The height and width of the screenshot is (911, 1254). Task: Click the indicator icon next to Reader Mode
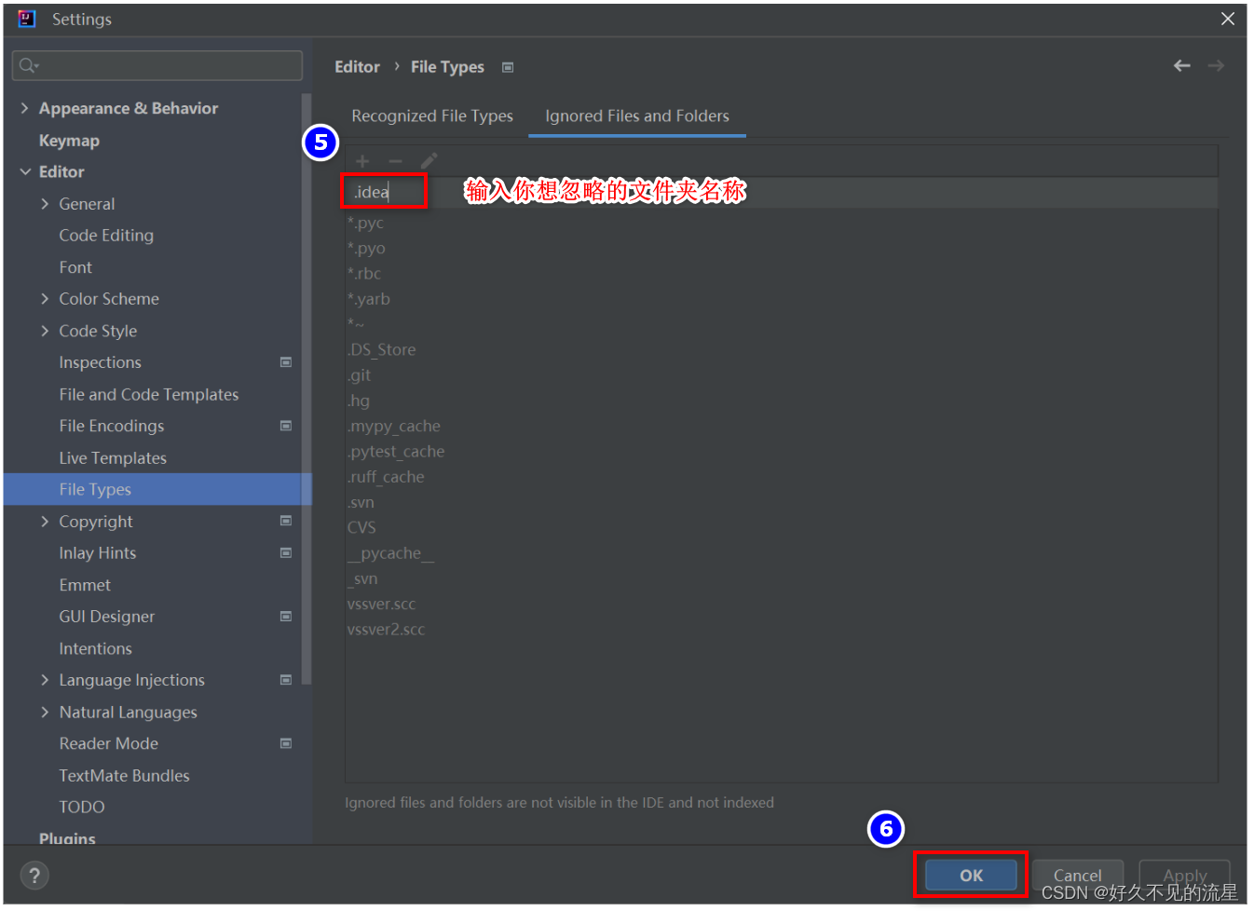coord(286,743)
